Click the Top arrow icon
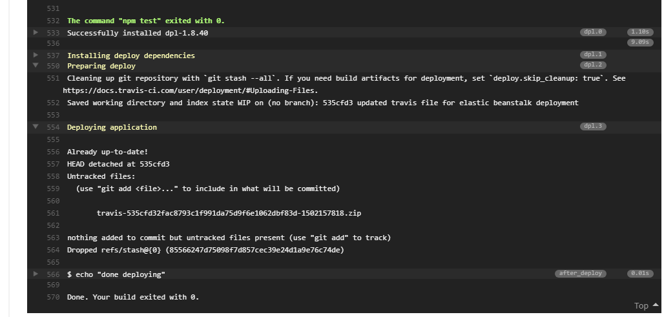 coord(656,305)
